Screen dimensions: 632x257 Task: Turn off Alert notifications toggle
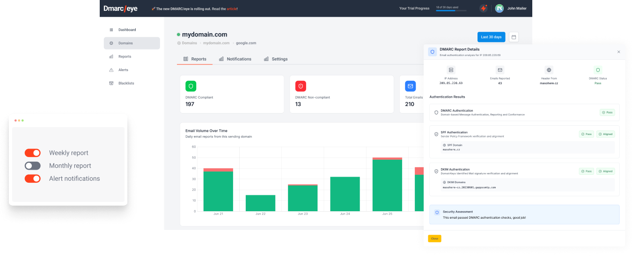[x=33, y=178]
